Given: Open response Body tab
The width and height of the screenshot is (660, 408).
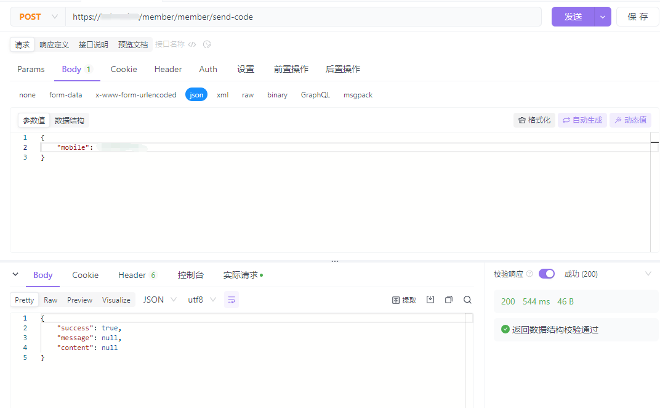Looking at the screenshot, I should click(x=43, y=275).
